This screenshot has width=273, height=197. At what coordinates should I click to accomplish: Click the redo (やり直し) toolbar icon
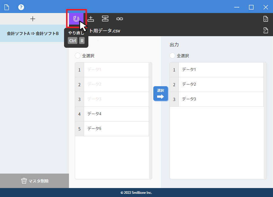click(x=76, y=19)
